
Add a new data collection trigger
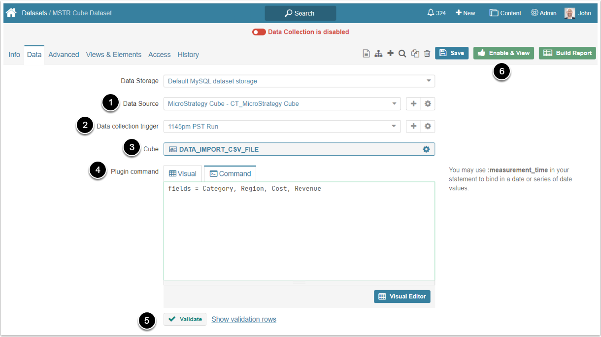413,126
